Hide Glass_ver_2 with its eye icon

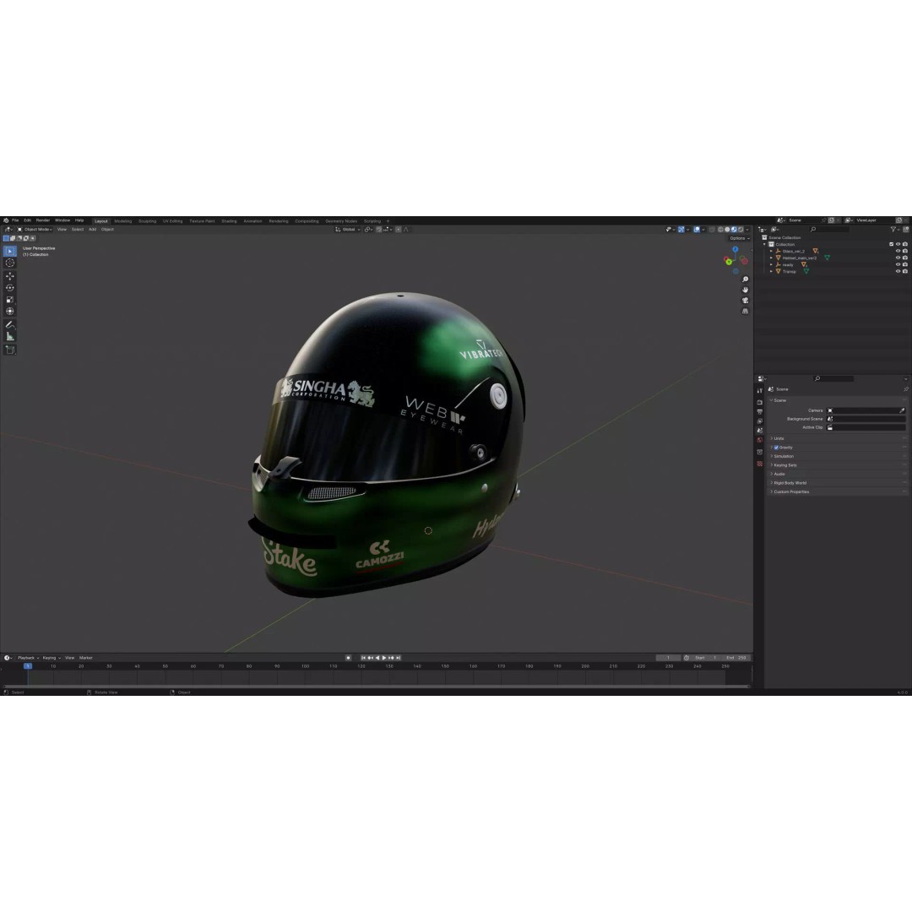[x=898, y=252]
